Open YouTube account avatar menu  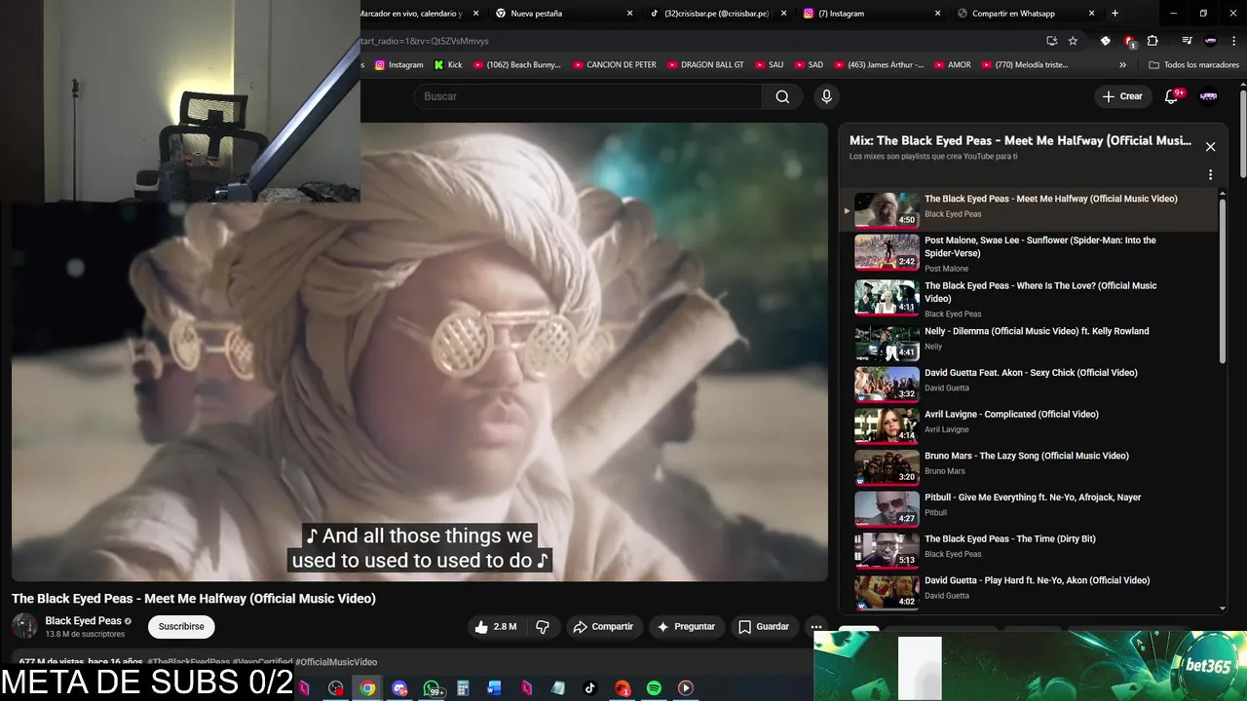(x=1209, y=96)
